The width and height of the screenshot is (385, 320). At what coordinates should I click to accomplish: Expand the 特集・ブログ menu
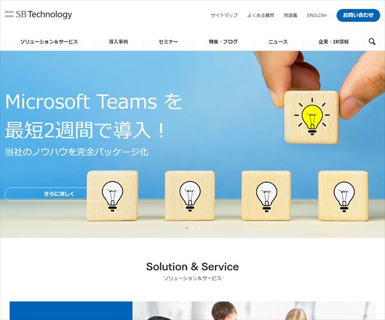click(223, 42)
